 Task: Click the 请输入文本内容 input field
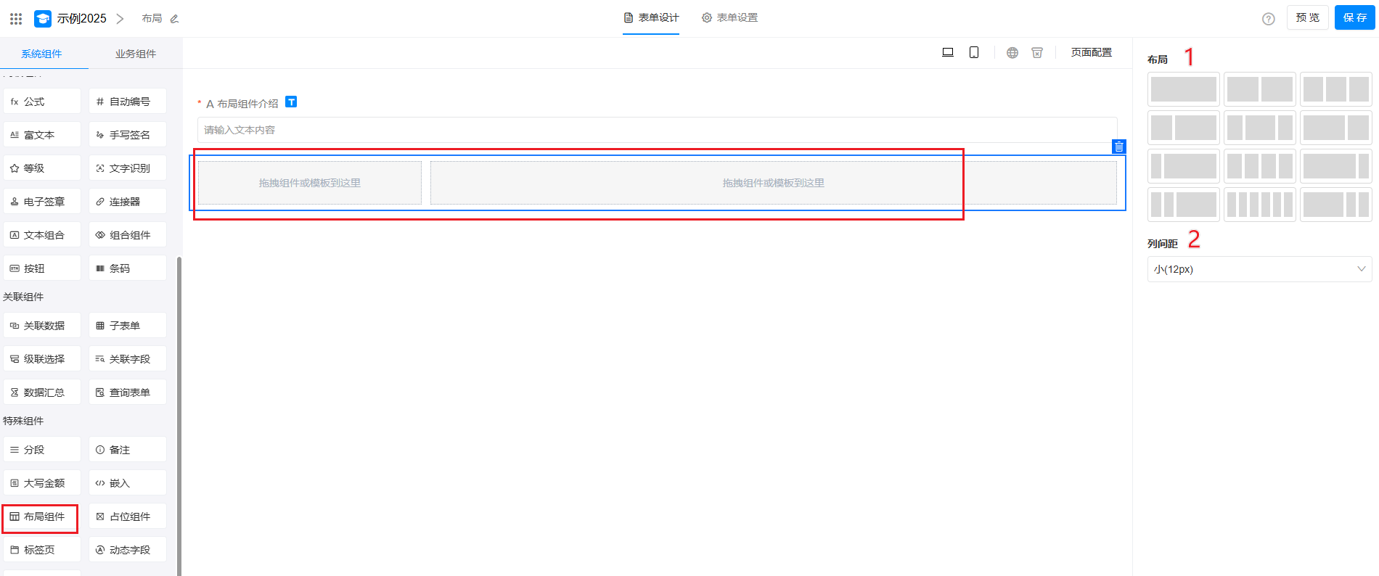pyautogui.click(x=657, y=130)
